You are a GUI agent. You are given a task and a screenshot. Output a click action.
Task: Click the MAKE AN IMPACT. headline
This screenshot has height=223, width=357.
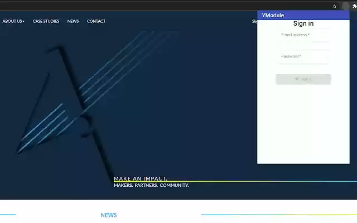click(141, 178)
